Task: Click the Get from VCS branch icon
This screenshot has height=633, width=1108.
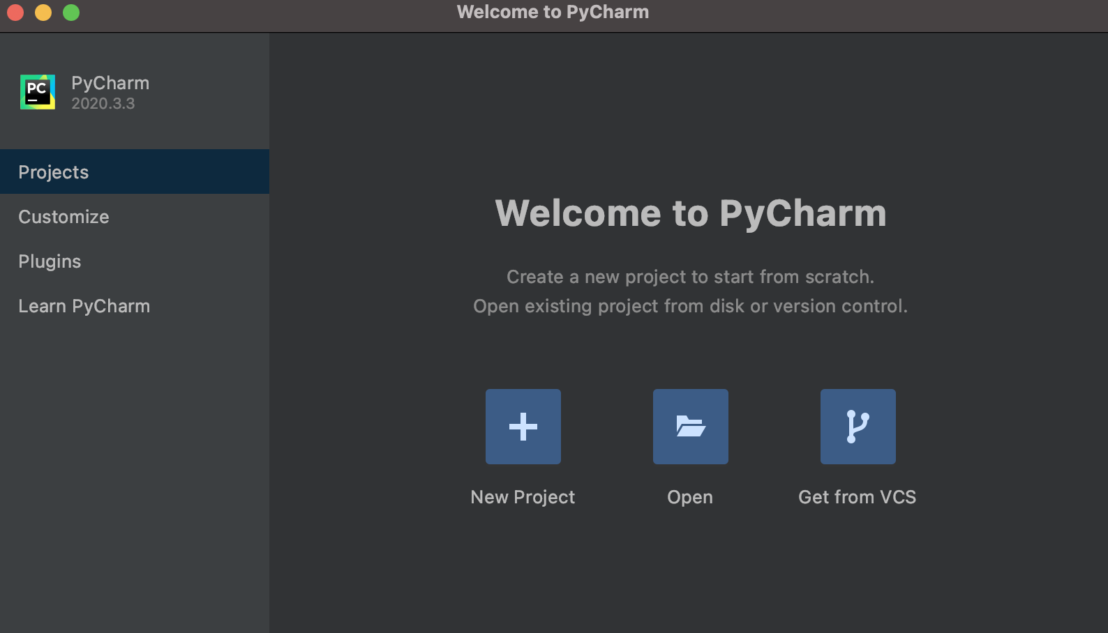Action: coord(858,427)
